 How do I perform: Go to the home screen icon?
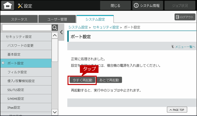click(8, 5)
